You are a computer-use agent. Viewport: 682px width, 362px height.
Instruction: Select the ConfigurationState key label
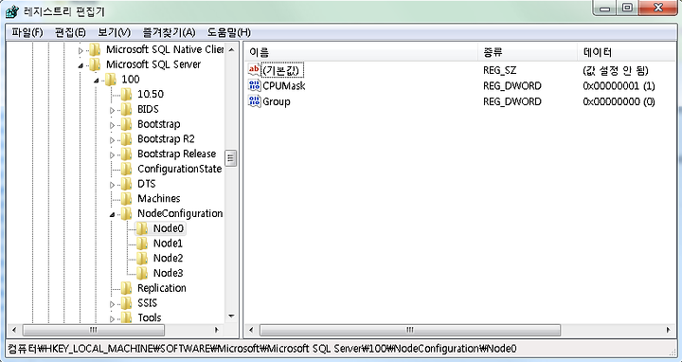(180, 169)
